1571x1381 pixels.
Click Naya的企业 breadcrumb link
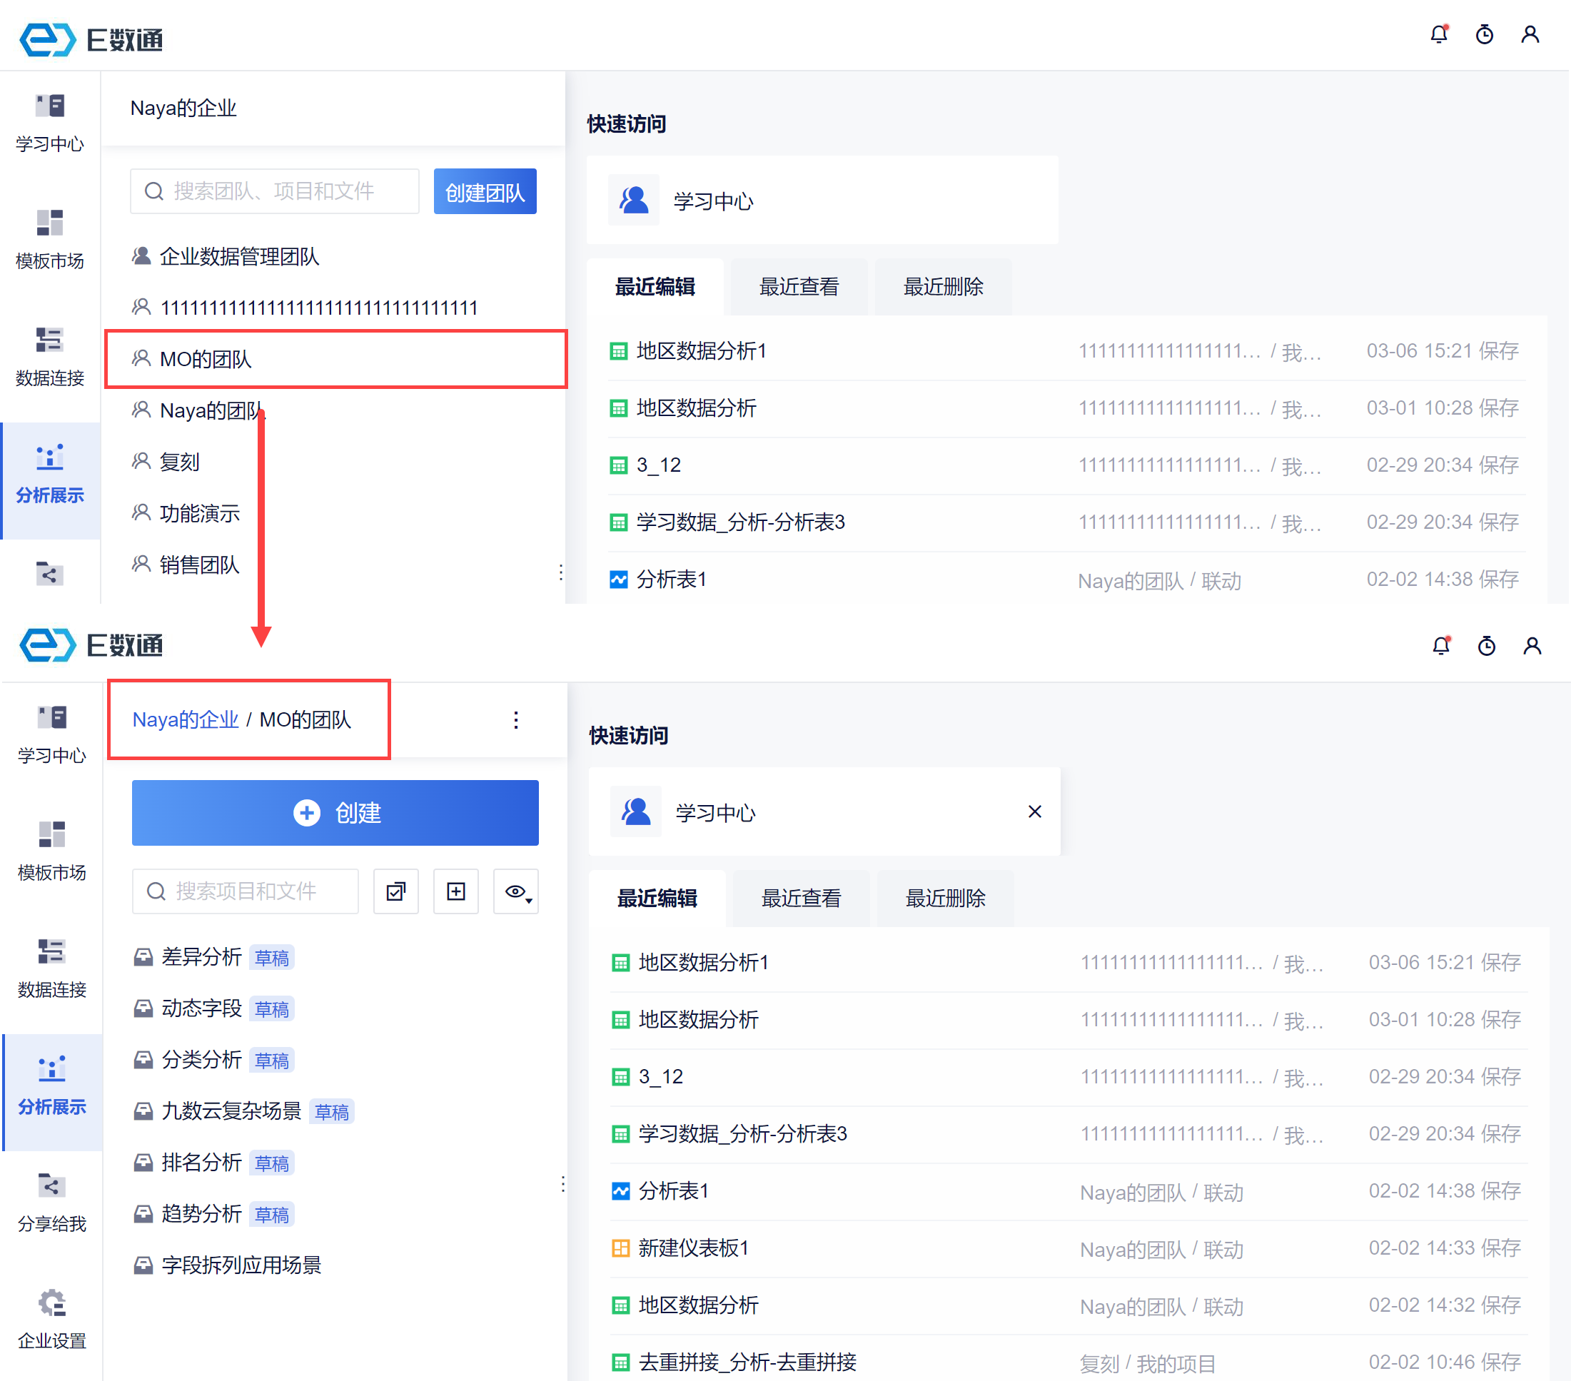(186, 719)
